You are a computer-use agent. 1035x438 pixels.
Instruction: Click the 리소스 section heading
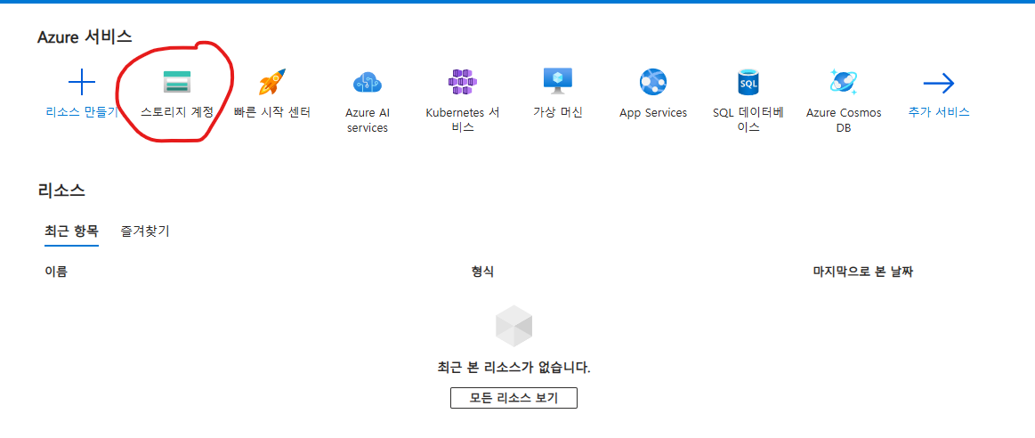pyautogui.click(x=61, y=191)
